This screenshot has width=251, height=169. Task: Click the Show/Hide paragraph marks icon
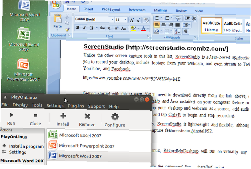coord(185,32)
